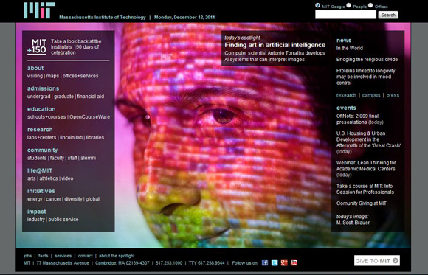Open the undergrad admissions link

[39, 97]
